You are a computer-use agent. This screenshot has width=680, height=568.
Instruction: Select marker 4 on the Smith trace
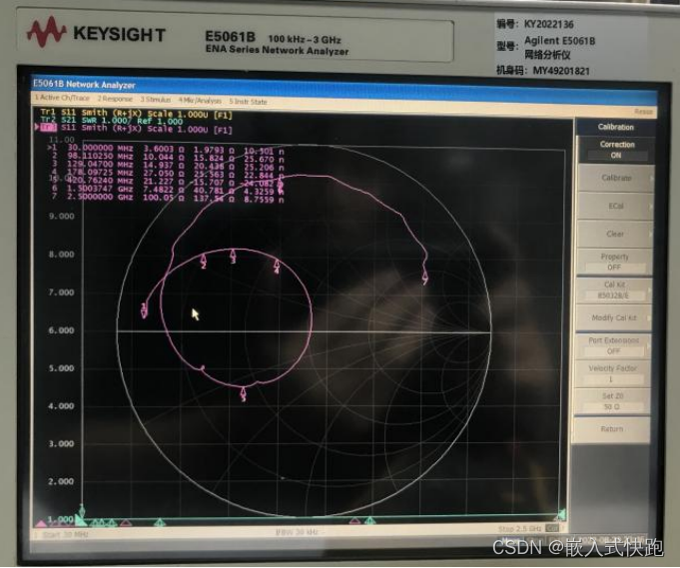(277, 267)
